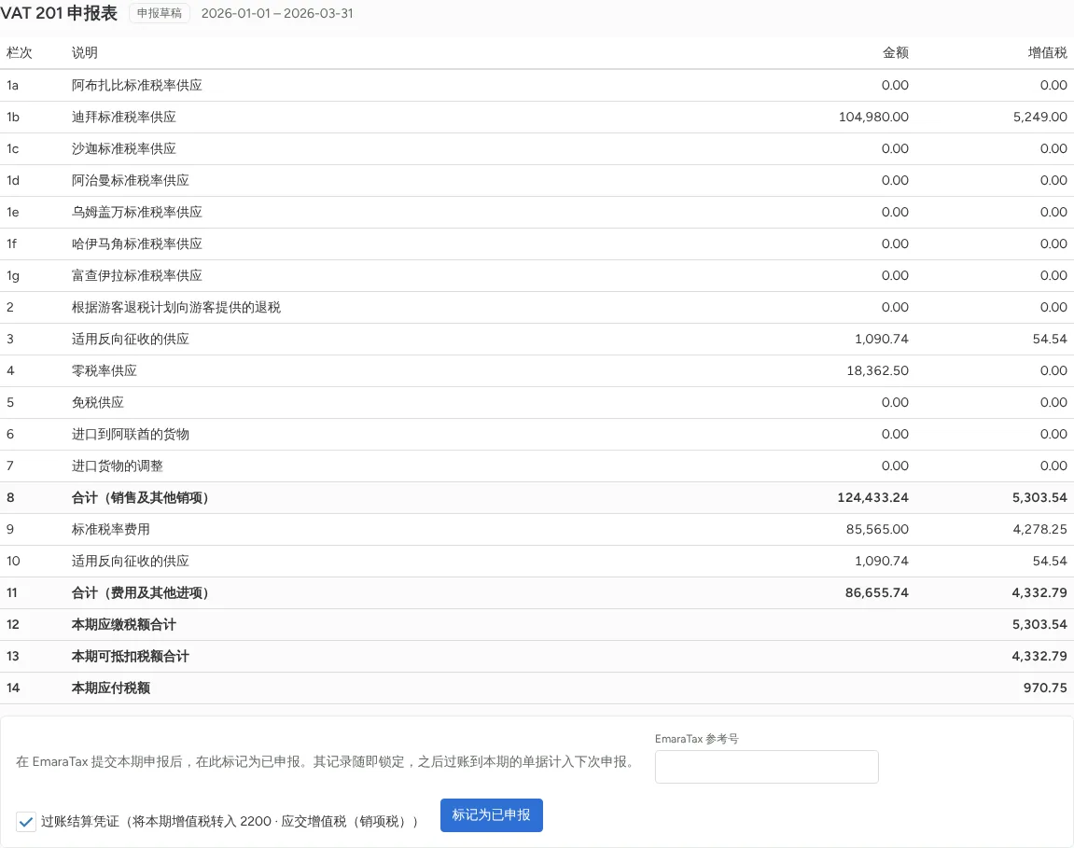Click the 适用反向征收的供应 label in row 3
This screenshot has height=848, width=1074.
130,339
